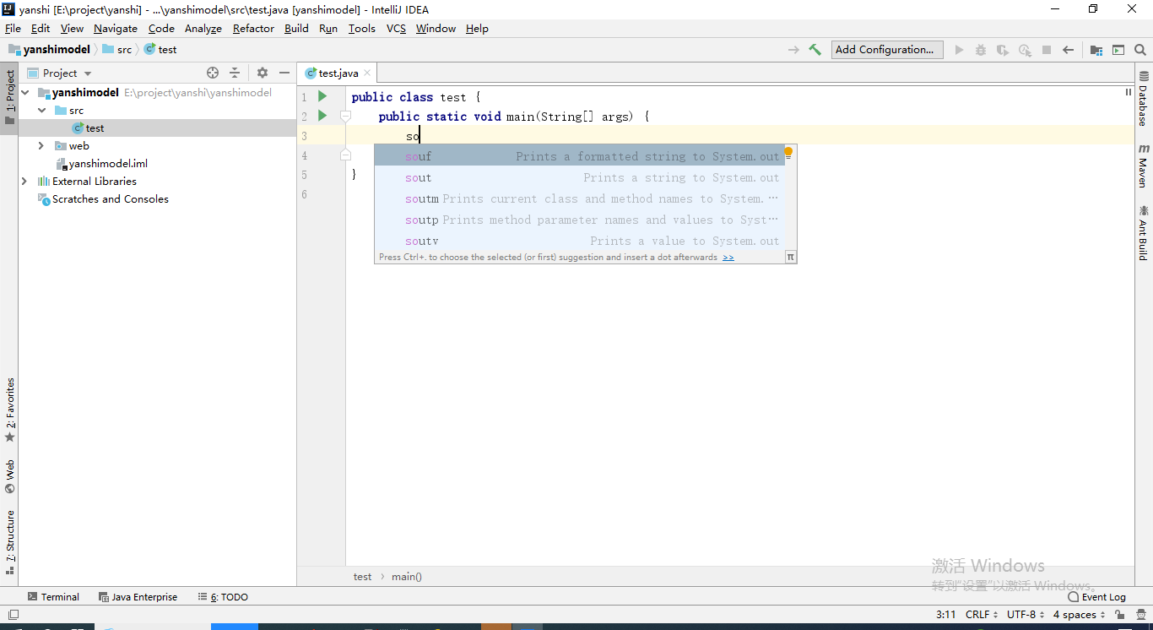This screenshot has width=1153, height=630.
Task: Collapse the yanshimodel root tree node
Action: coord(25,93)
